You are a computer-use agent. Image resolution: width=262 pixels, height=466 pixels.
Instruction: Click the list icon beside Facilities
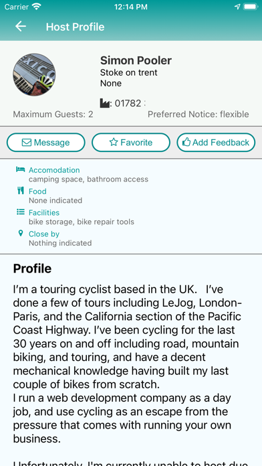[21, 212]
